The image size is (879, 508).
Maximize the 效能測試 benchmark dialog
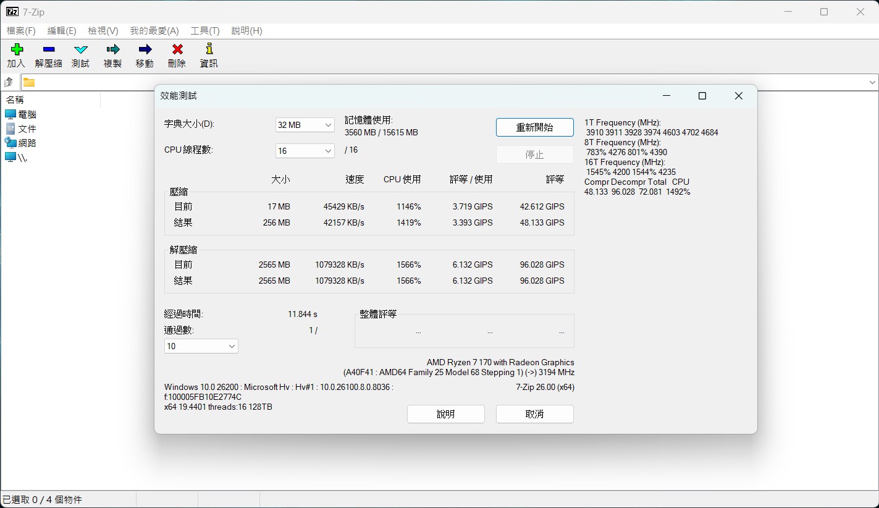tap(702, 96)
